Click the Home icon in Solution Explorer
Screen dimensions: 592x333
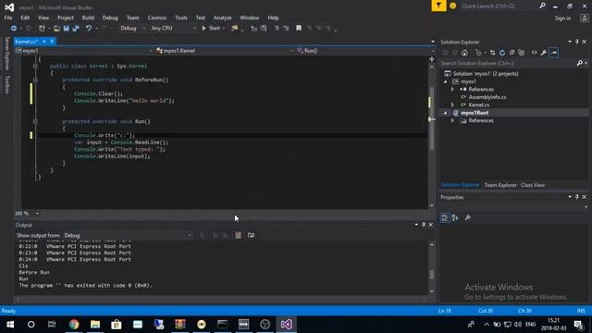464,53
